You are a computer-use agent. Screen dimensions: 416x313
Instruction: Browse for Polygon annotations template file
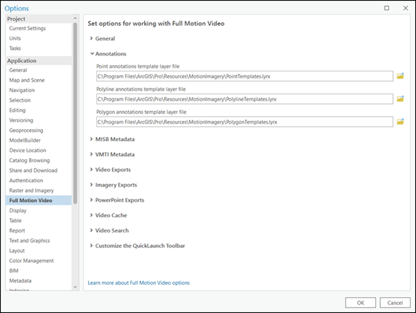pos(400,122)
